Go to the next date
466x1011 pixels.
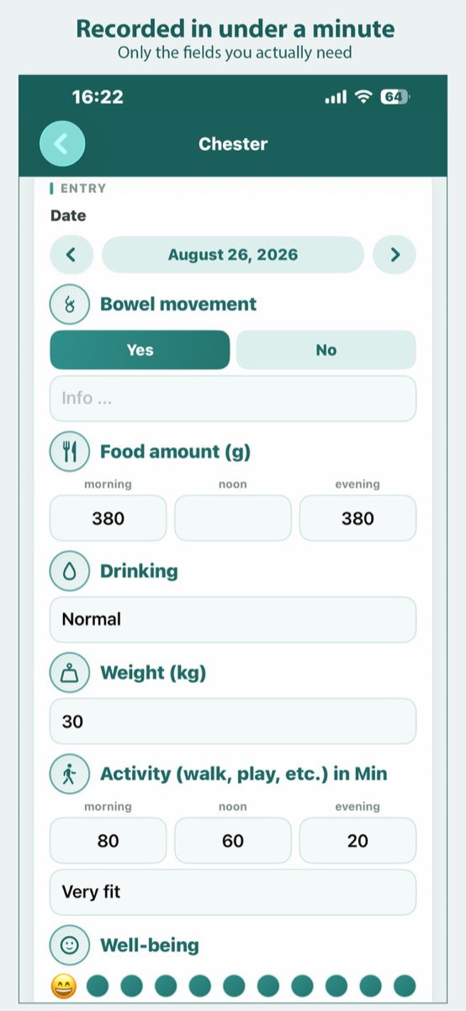coord(395,254)
